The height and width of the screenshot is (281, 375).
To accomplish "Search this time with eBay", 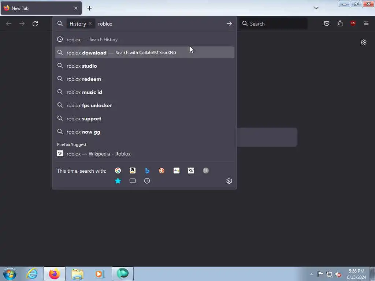I will [177, 171].
